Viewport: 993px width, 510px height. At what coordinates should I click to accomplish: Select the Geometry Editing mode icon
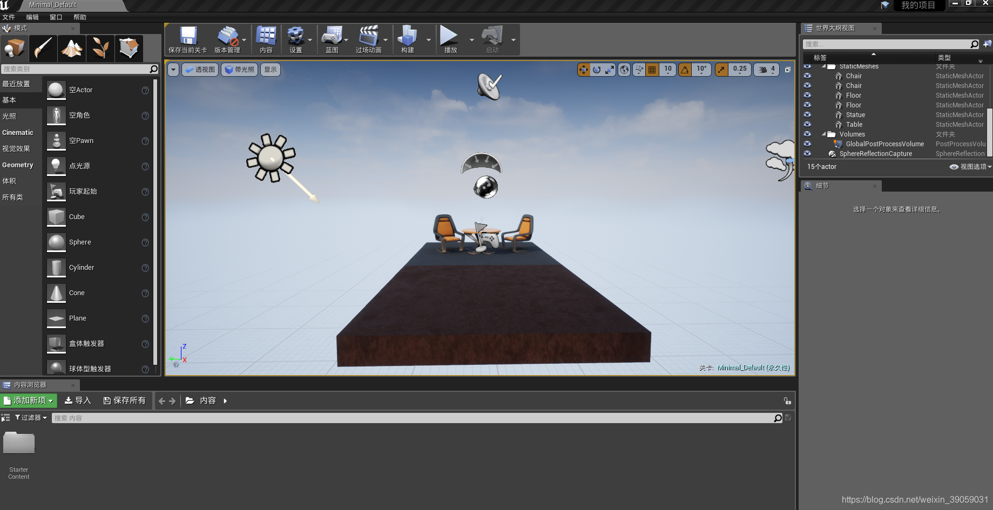coord(129,49)
